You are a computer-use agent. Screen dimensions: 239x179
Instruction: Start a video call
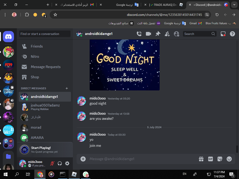click(148, 34)
